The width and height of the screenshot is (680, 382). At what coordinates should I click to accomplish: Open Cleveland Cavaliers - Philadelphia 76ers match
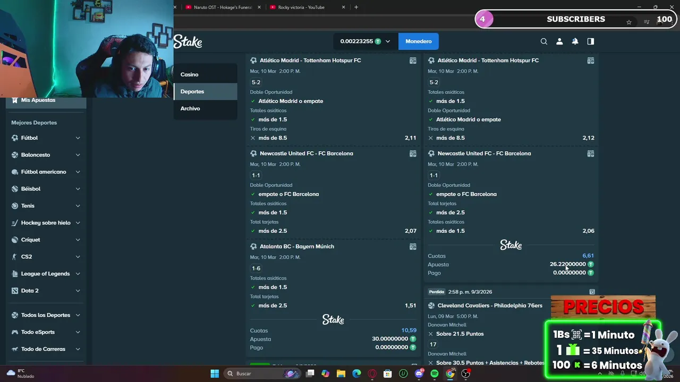click(490, 306)
